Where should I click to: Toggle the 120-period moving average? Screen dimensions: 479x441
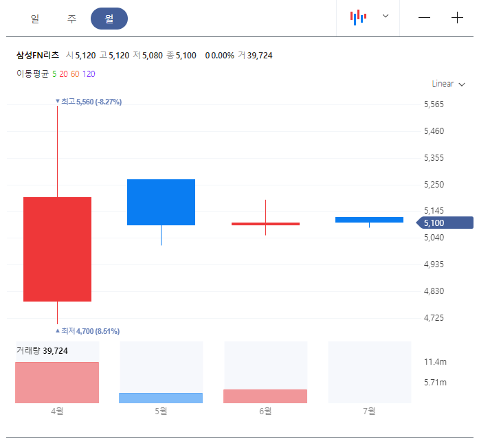89,74
